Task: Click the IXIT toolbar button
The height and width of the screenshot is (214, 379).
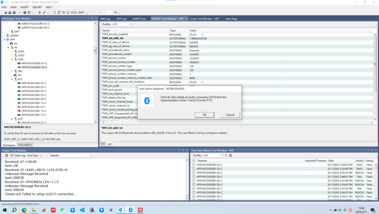Action: click(x=81, y=13)
